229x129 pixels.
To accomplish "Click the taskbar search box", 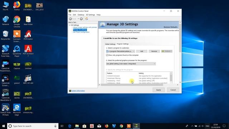I will click(33, 126).
